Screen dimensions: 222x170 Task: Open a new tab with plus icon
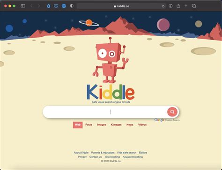(186, 6)
